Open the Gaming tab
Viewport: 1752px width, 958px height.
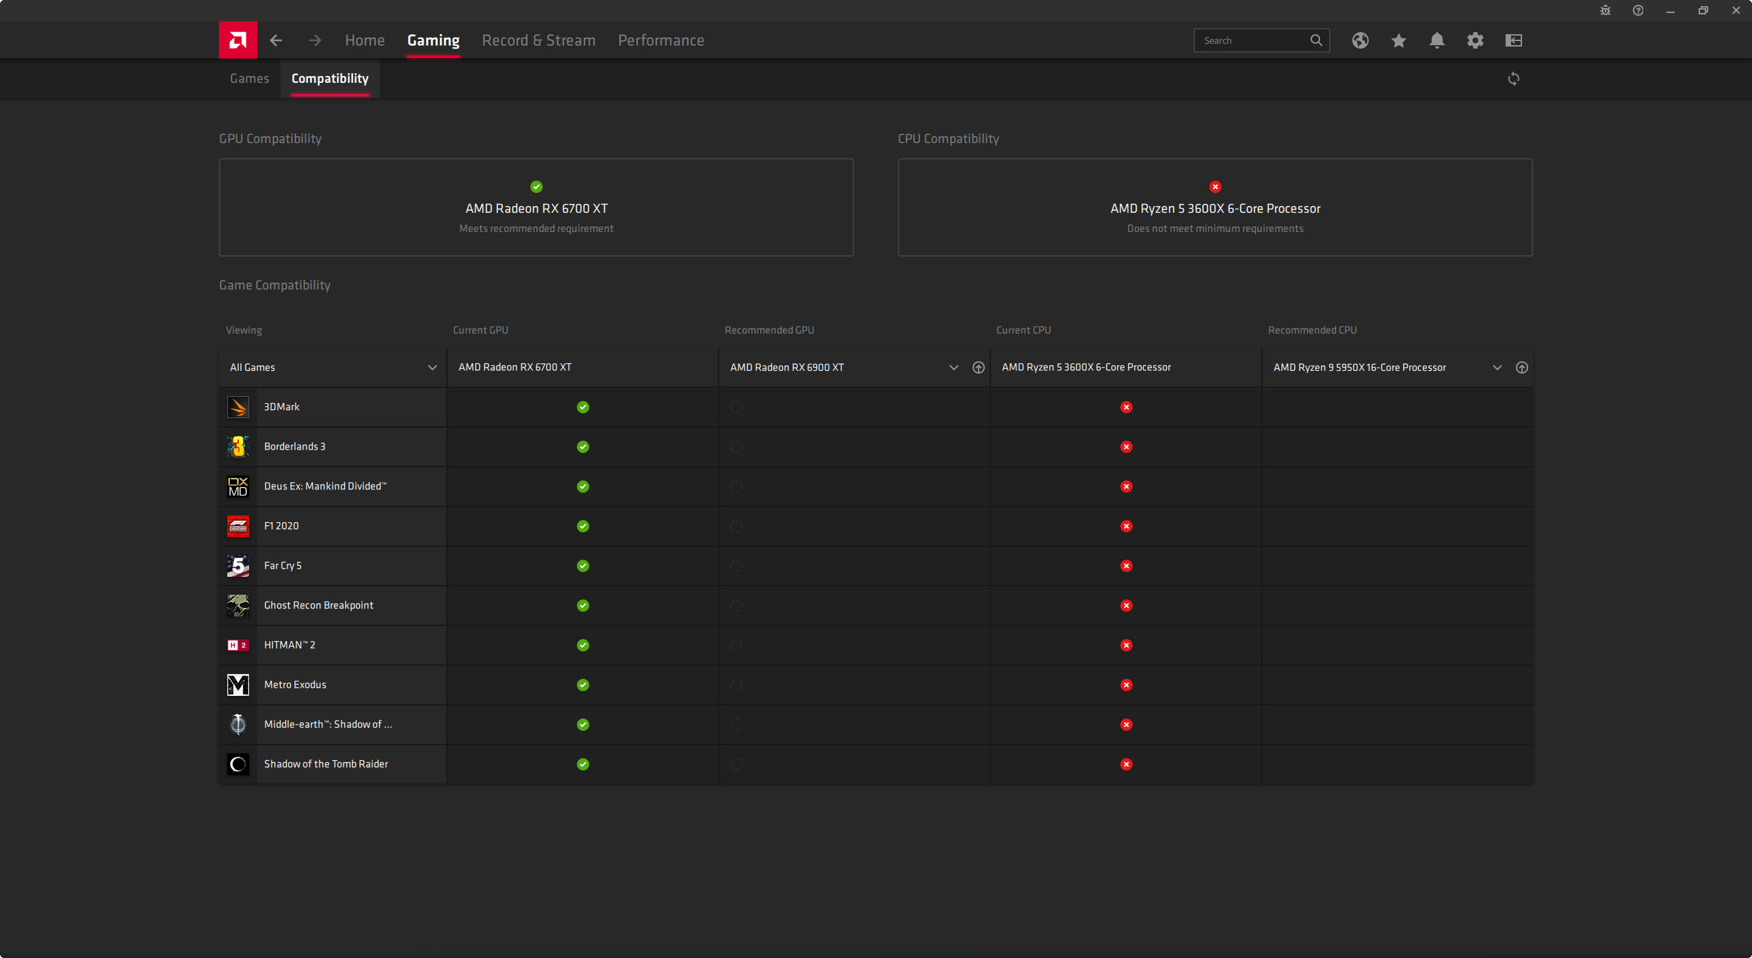(433, 40)
